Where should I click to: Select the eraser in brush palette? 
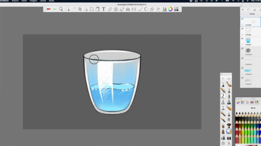tap(229, 131)
